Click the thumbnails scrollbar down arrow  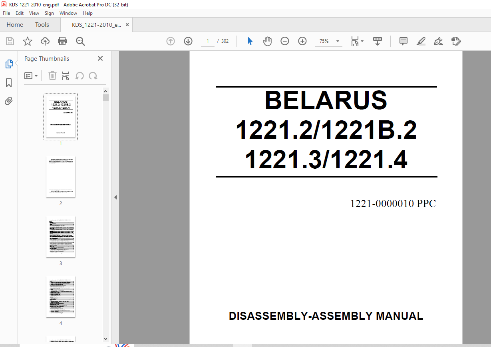coord(106,339)
